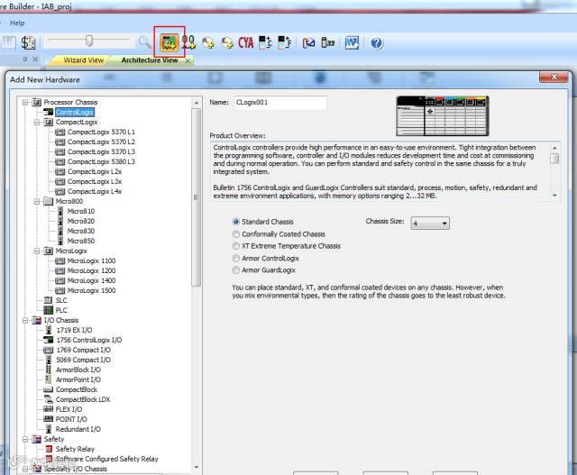Viewport: 577px width, 475px height.
Task: Adjust the toolbar zoom slider handle
Action: (x=88, y=41)
